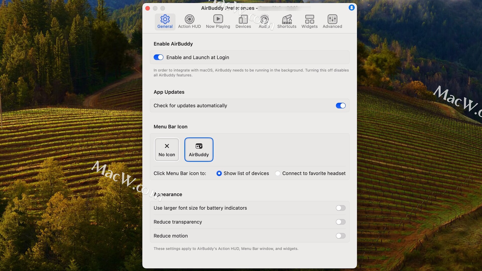Choose the AirBuddy menu bar icon option

pyautogui.click(x=199, y=150)
